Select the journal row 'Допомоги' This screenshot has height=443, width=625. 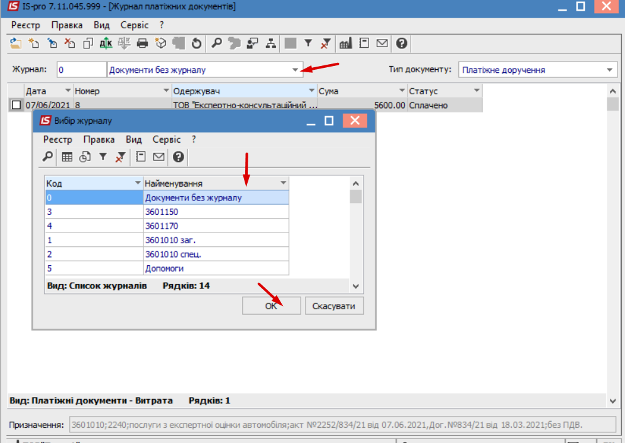click(167, 268)
